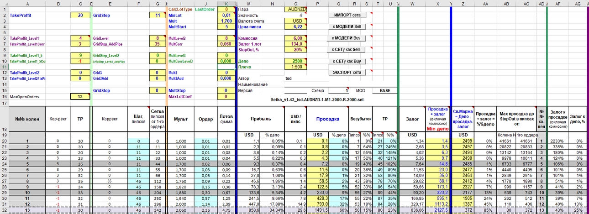The height and width of the screenshot is (214, 589).
Task: Click column header AF
Action: coord(557,3)
